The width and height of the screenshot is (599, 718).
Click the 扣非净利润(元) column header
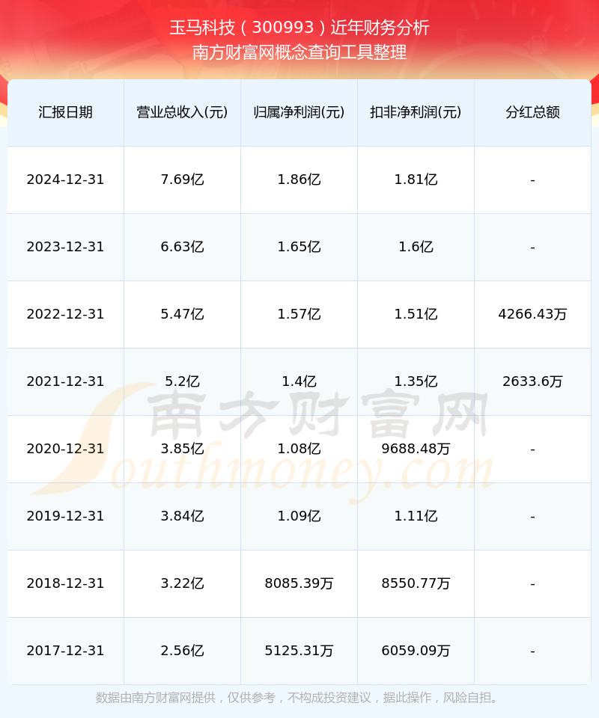(416, 112)
